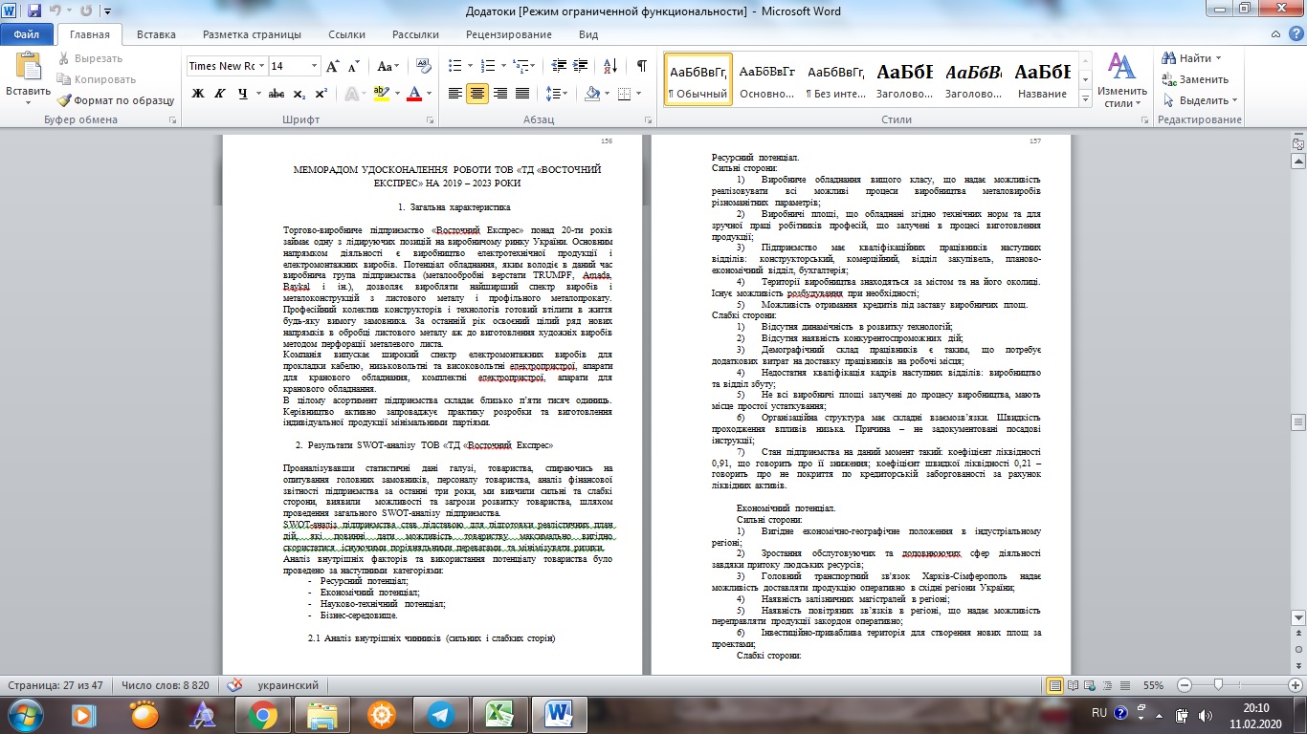Click the Clear Formatting eraser icon

[x=424, y=66]
